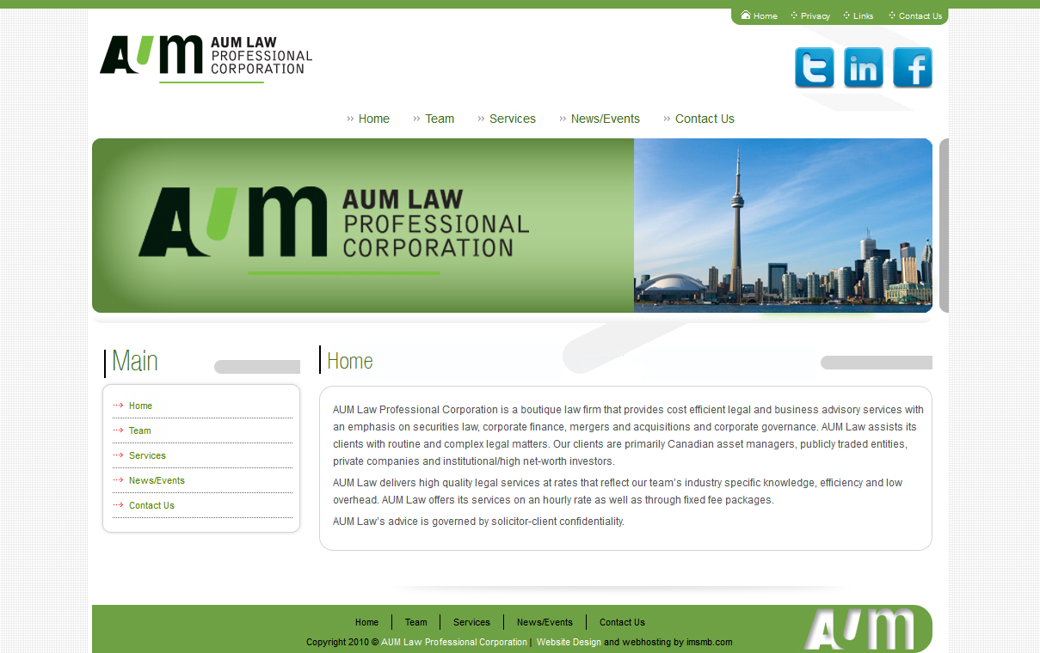Viewport: 1040px width, 653px height.
Task: Open Links in the top utility bar
Action: 863,15
